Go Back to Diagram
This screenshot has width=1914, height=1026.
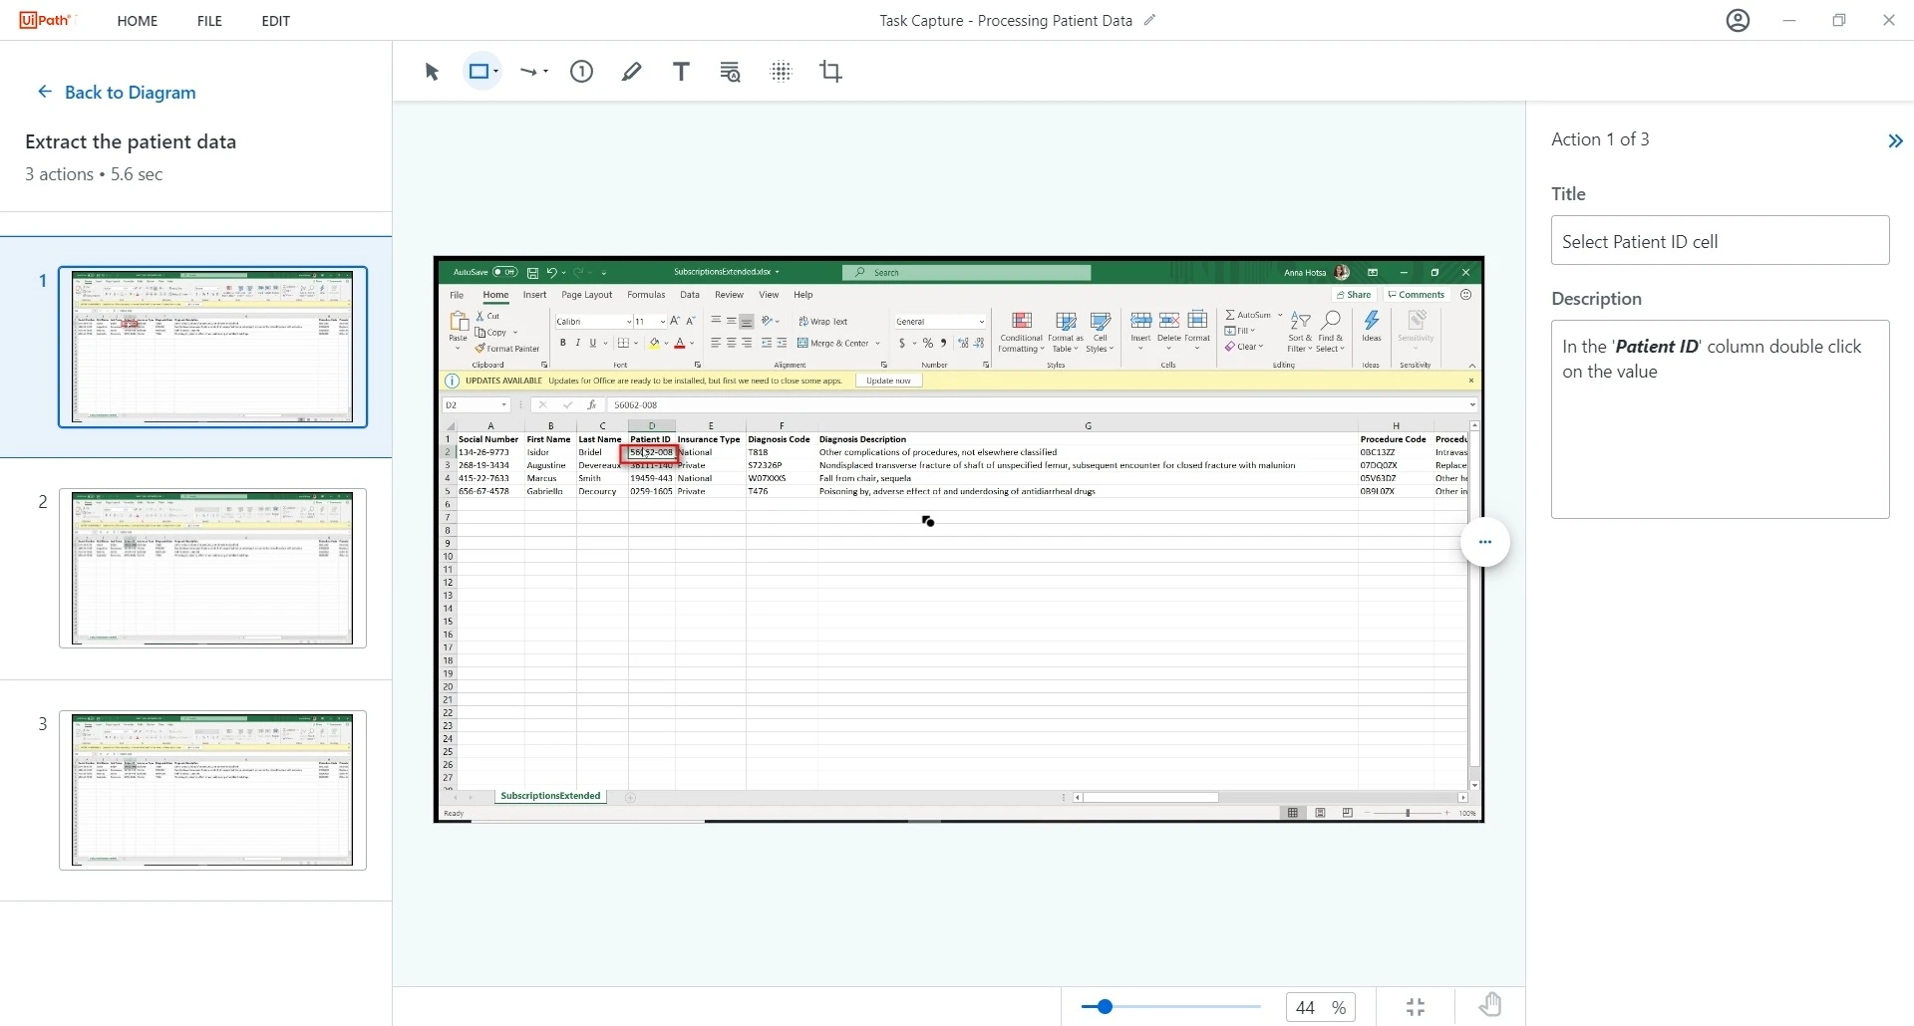[117, 93]
